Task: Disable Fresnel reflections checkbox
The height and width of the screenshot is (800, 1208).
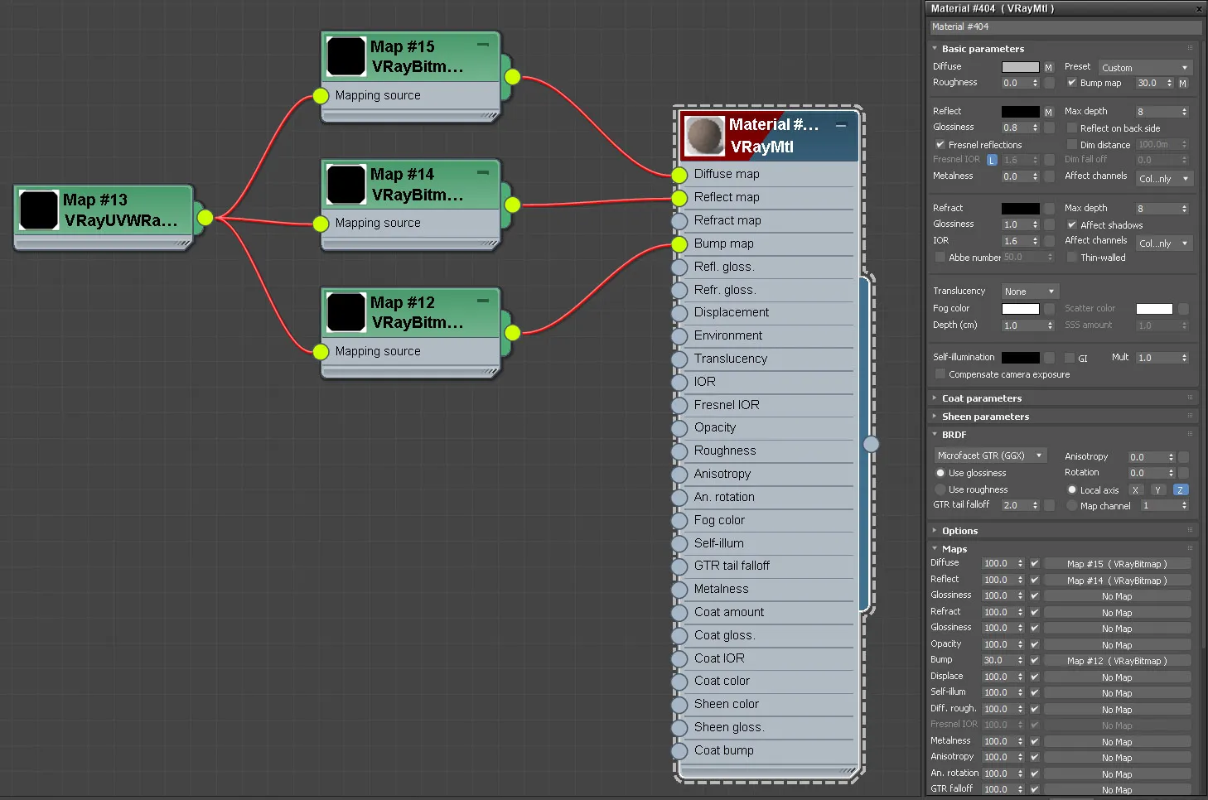Action: [940, 145]
